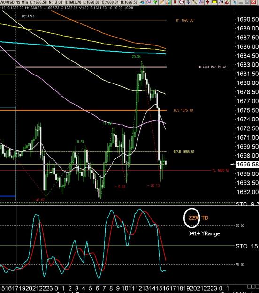Viewport: 259px width, 293px height.
Task: Click the light-blue link icon in toolbar
Action: click(234, 2)
